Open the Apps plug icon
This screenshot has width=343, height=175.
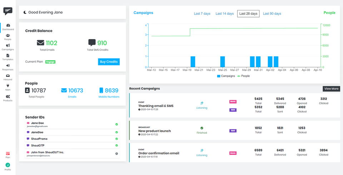pyautogui.click(x=8, y=87)
